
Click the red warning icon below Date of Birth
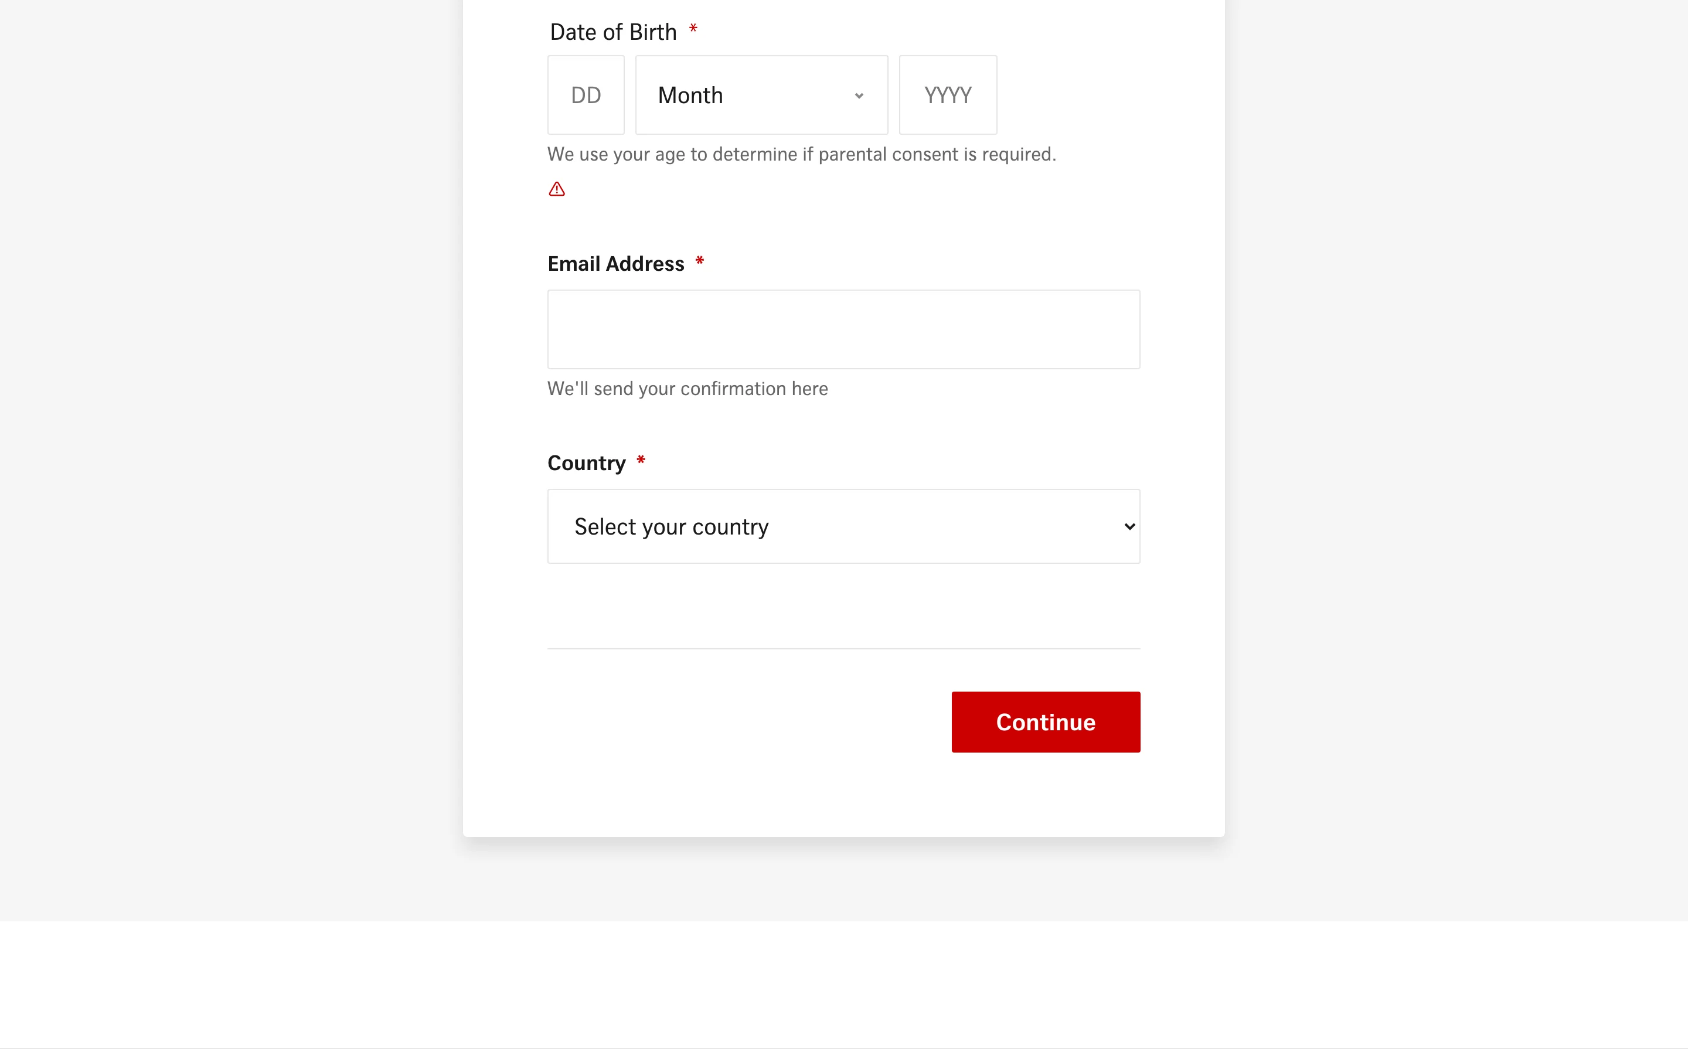[x=556, y=188]
